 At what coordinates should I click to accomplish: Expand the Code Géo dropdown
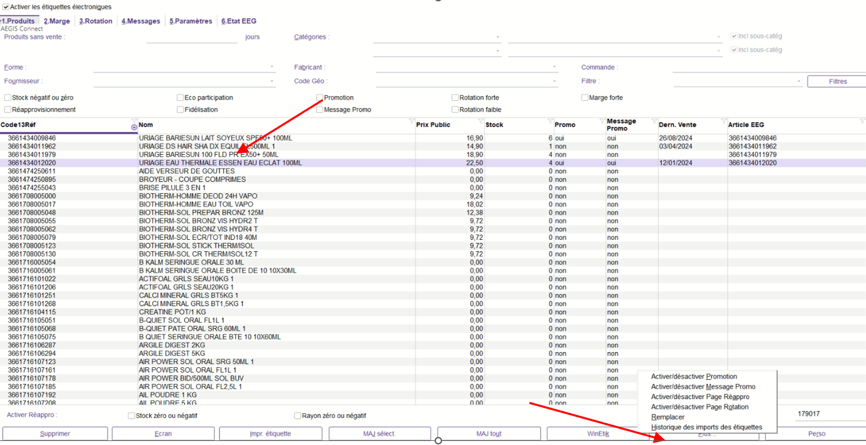[x=555, y=81]
